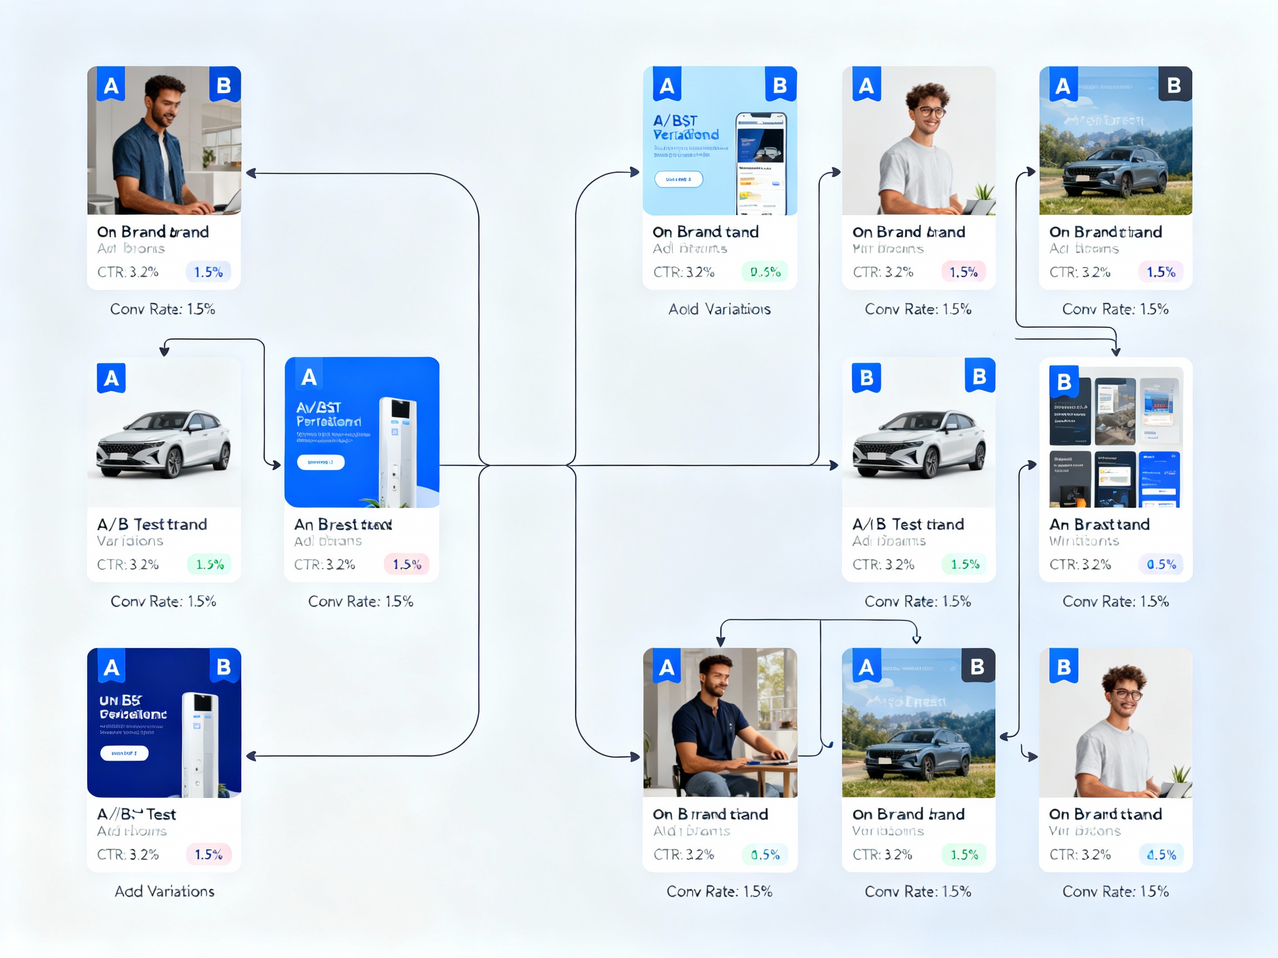This screenshot has width=1278, height=958.
Task: Click the white button inside navy device ad
Action: 124,753
